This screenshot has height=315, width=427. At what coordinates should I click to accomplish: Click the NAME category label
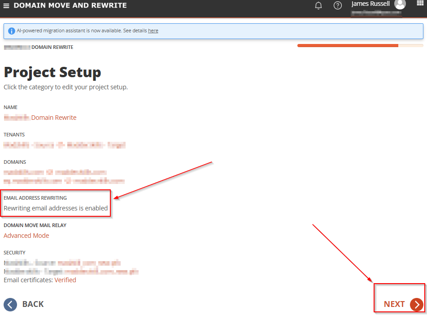(x=11, y=107)
